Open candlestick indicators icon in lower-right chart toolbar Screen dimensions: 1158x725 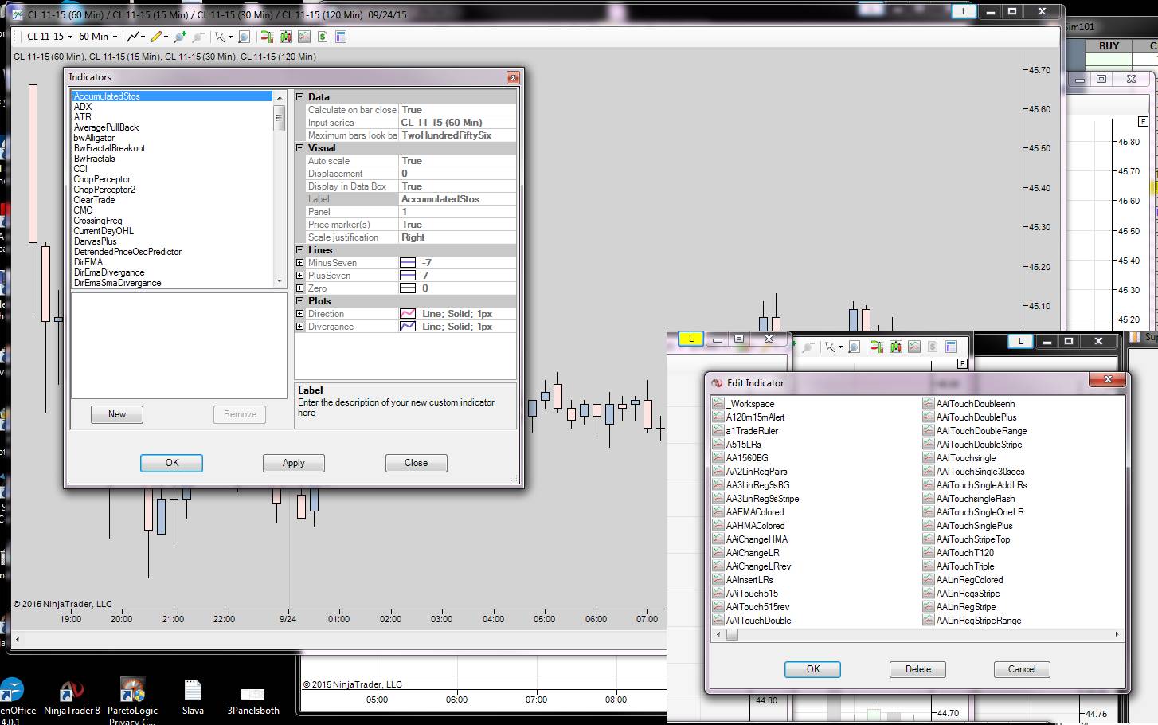[x=896, y=347]
